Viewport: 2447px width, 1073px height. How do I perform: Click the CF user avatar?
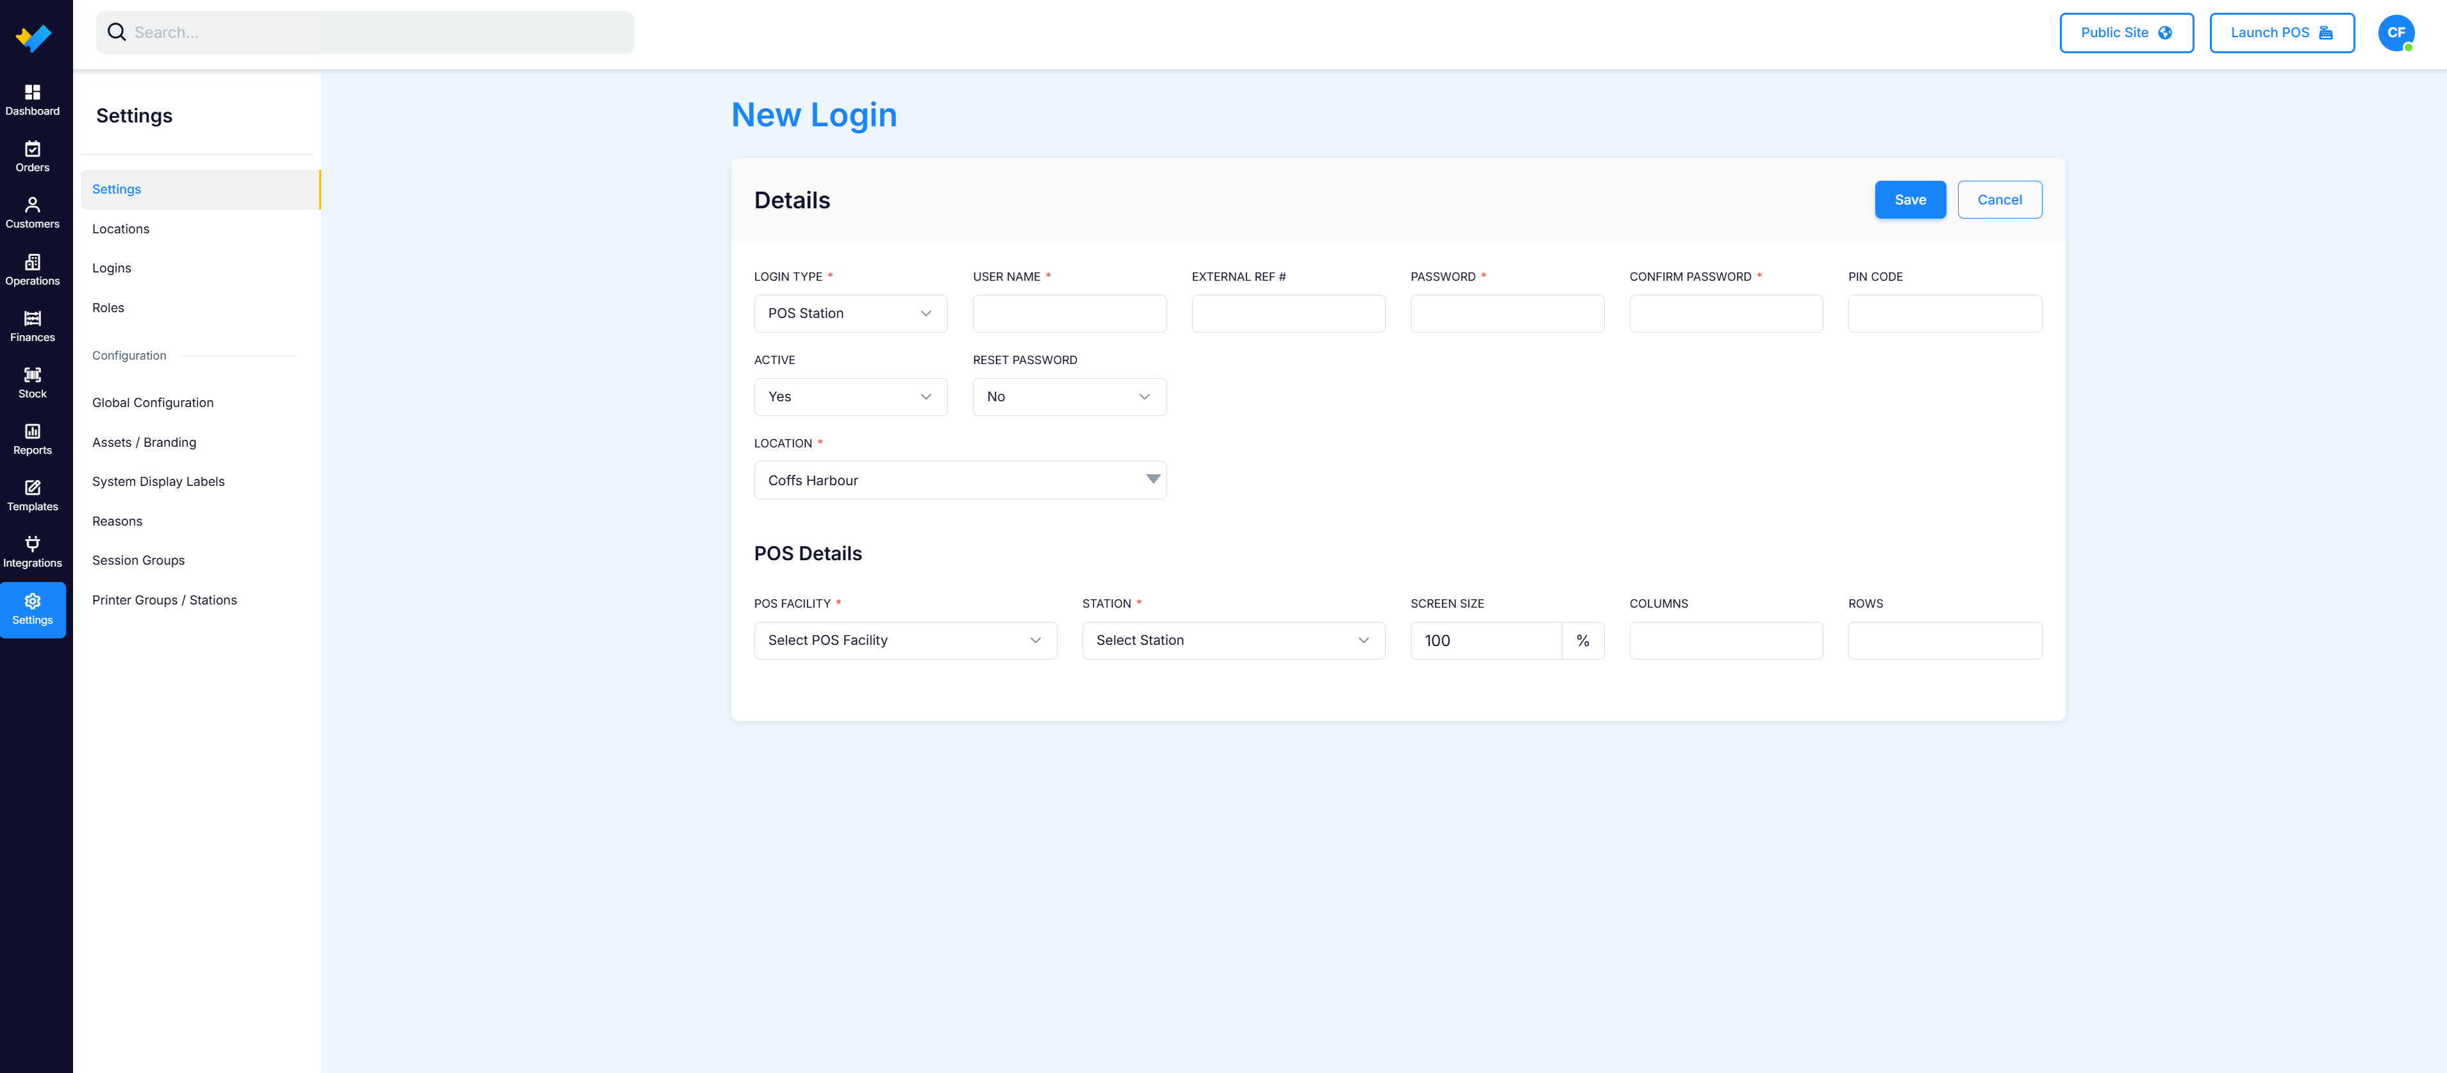(2396, 32)
